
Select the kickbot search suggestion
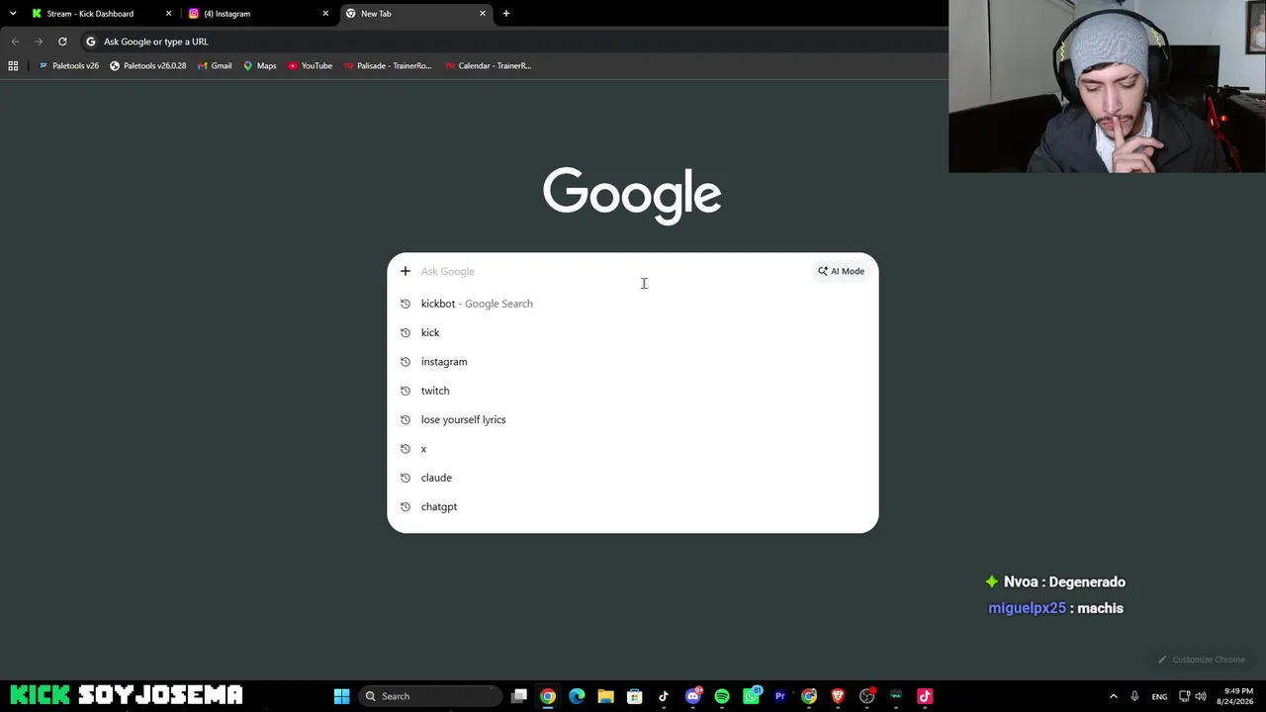[632, 304]
